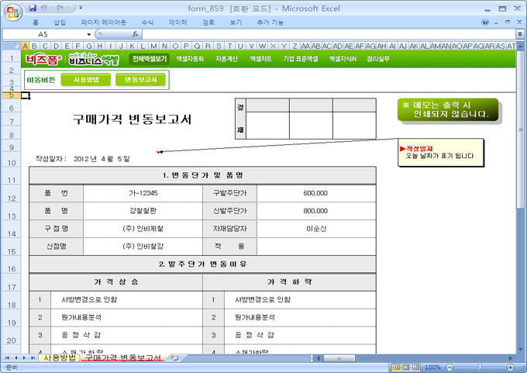
Task: Open the Name Box dropdown arrow
Action: pos(89,35)
